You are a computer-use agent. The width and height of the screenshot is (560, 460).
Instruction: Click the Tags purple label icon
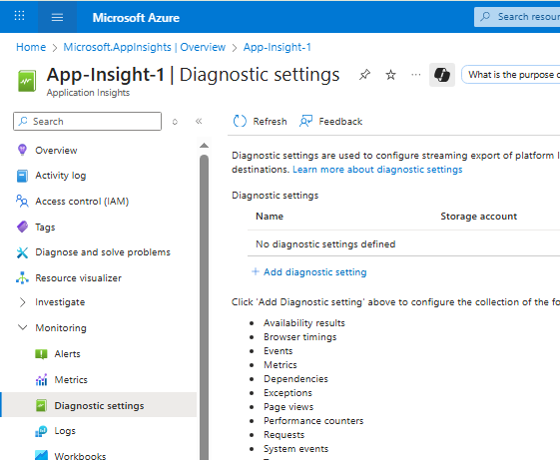click(22, 227)
